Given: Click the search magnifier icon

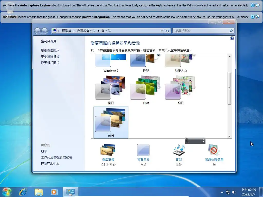Looking at the screenshot, I should 231,31.
